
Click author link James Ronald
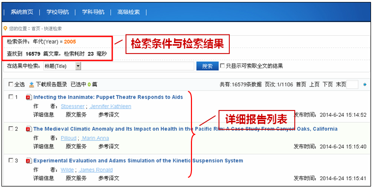(96, 170)
